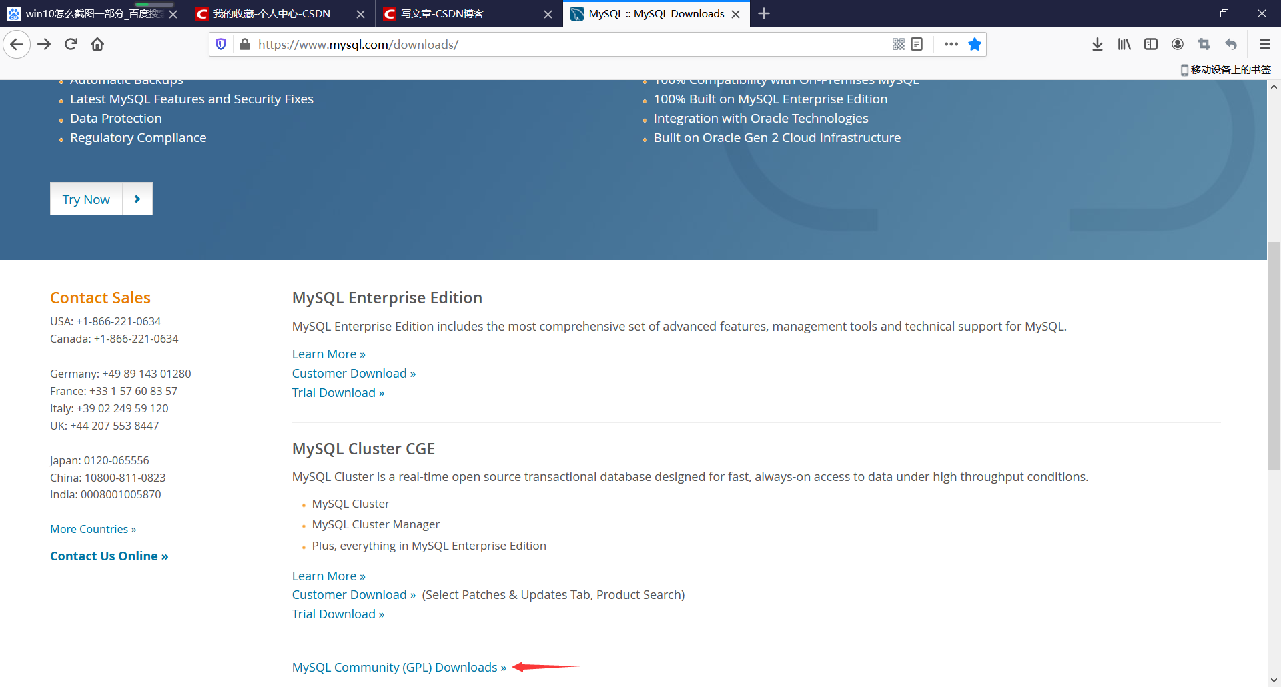Go forward to the next page
The height and width of the screenshot is (687, 1281).
(44, 45)
